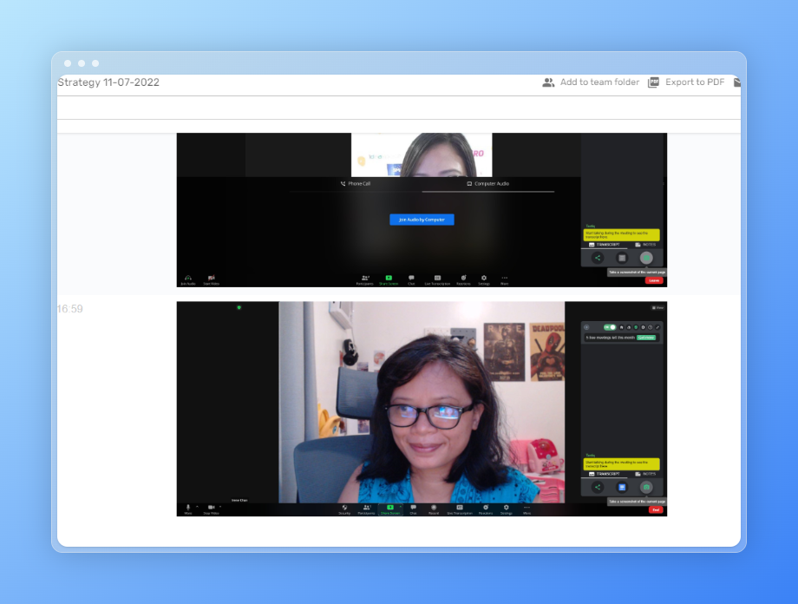Open Security shield in the lower screenshot toolbar
Image resolution: width=798 pixels, height=604 pixels.
pyautogui.click(x=344, y=509)
